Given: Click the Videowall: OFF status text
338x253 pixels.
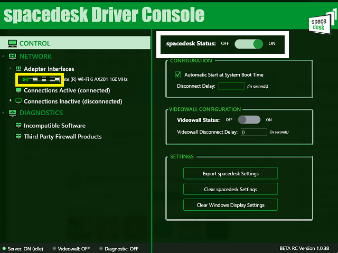Looking at the screenshot, I should click(74, 249).
